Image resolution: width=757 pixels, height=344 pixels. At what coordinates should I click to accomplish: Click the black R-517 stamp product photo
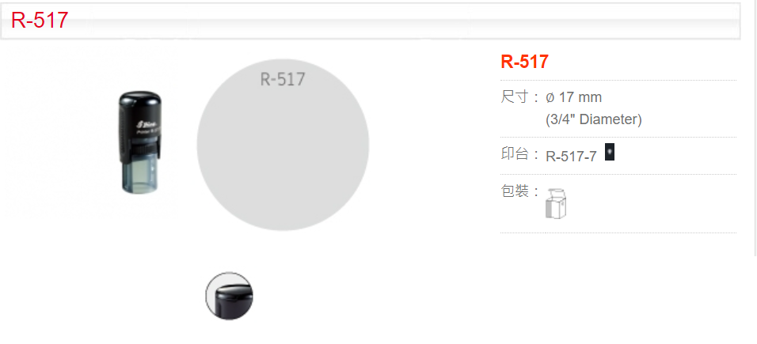click(x=140, y=142)
